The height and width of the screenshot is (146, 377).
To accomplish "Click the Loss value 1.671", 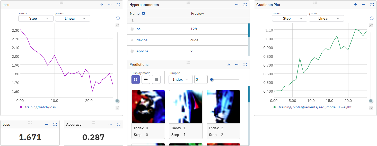I will coord(30,137).
